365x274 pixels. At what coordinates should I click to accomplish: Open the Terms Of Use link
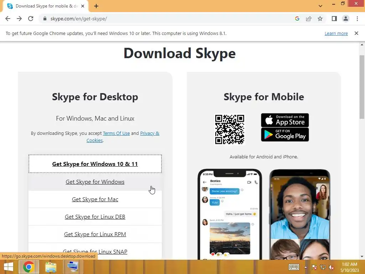116,133
